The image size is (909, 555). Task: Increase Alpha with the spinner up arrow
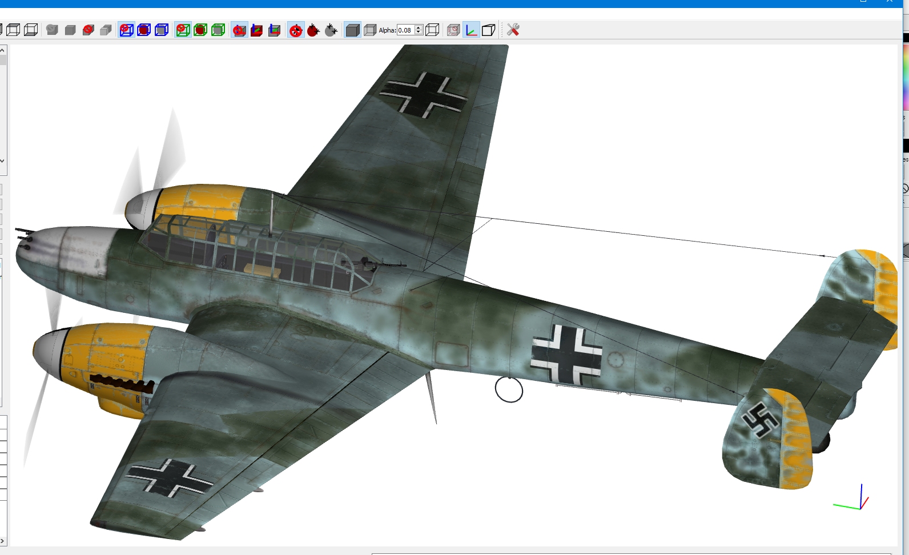click(x=419, y=27)
